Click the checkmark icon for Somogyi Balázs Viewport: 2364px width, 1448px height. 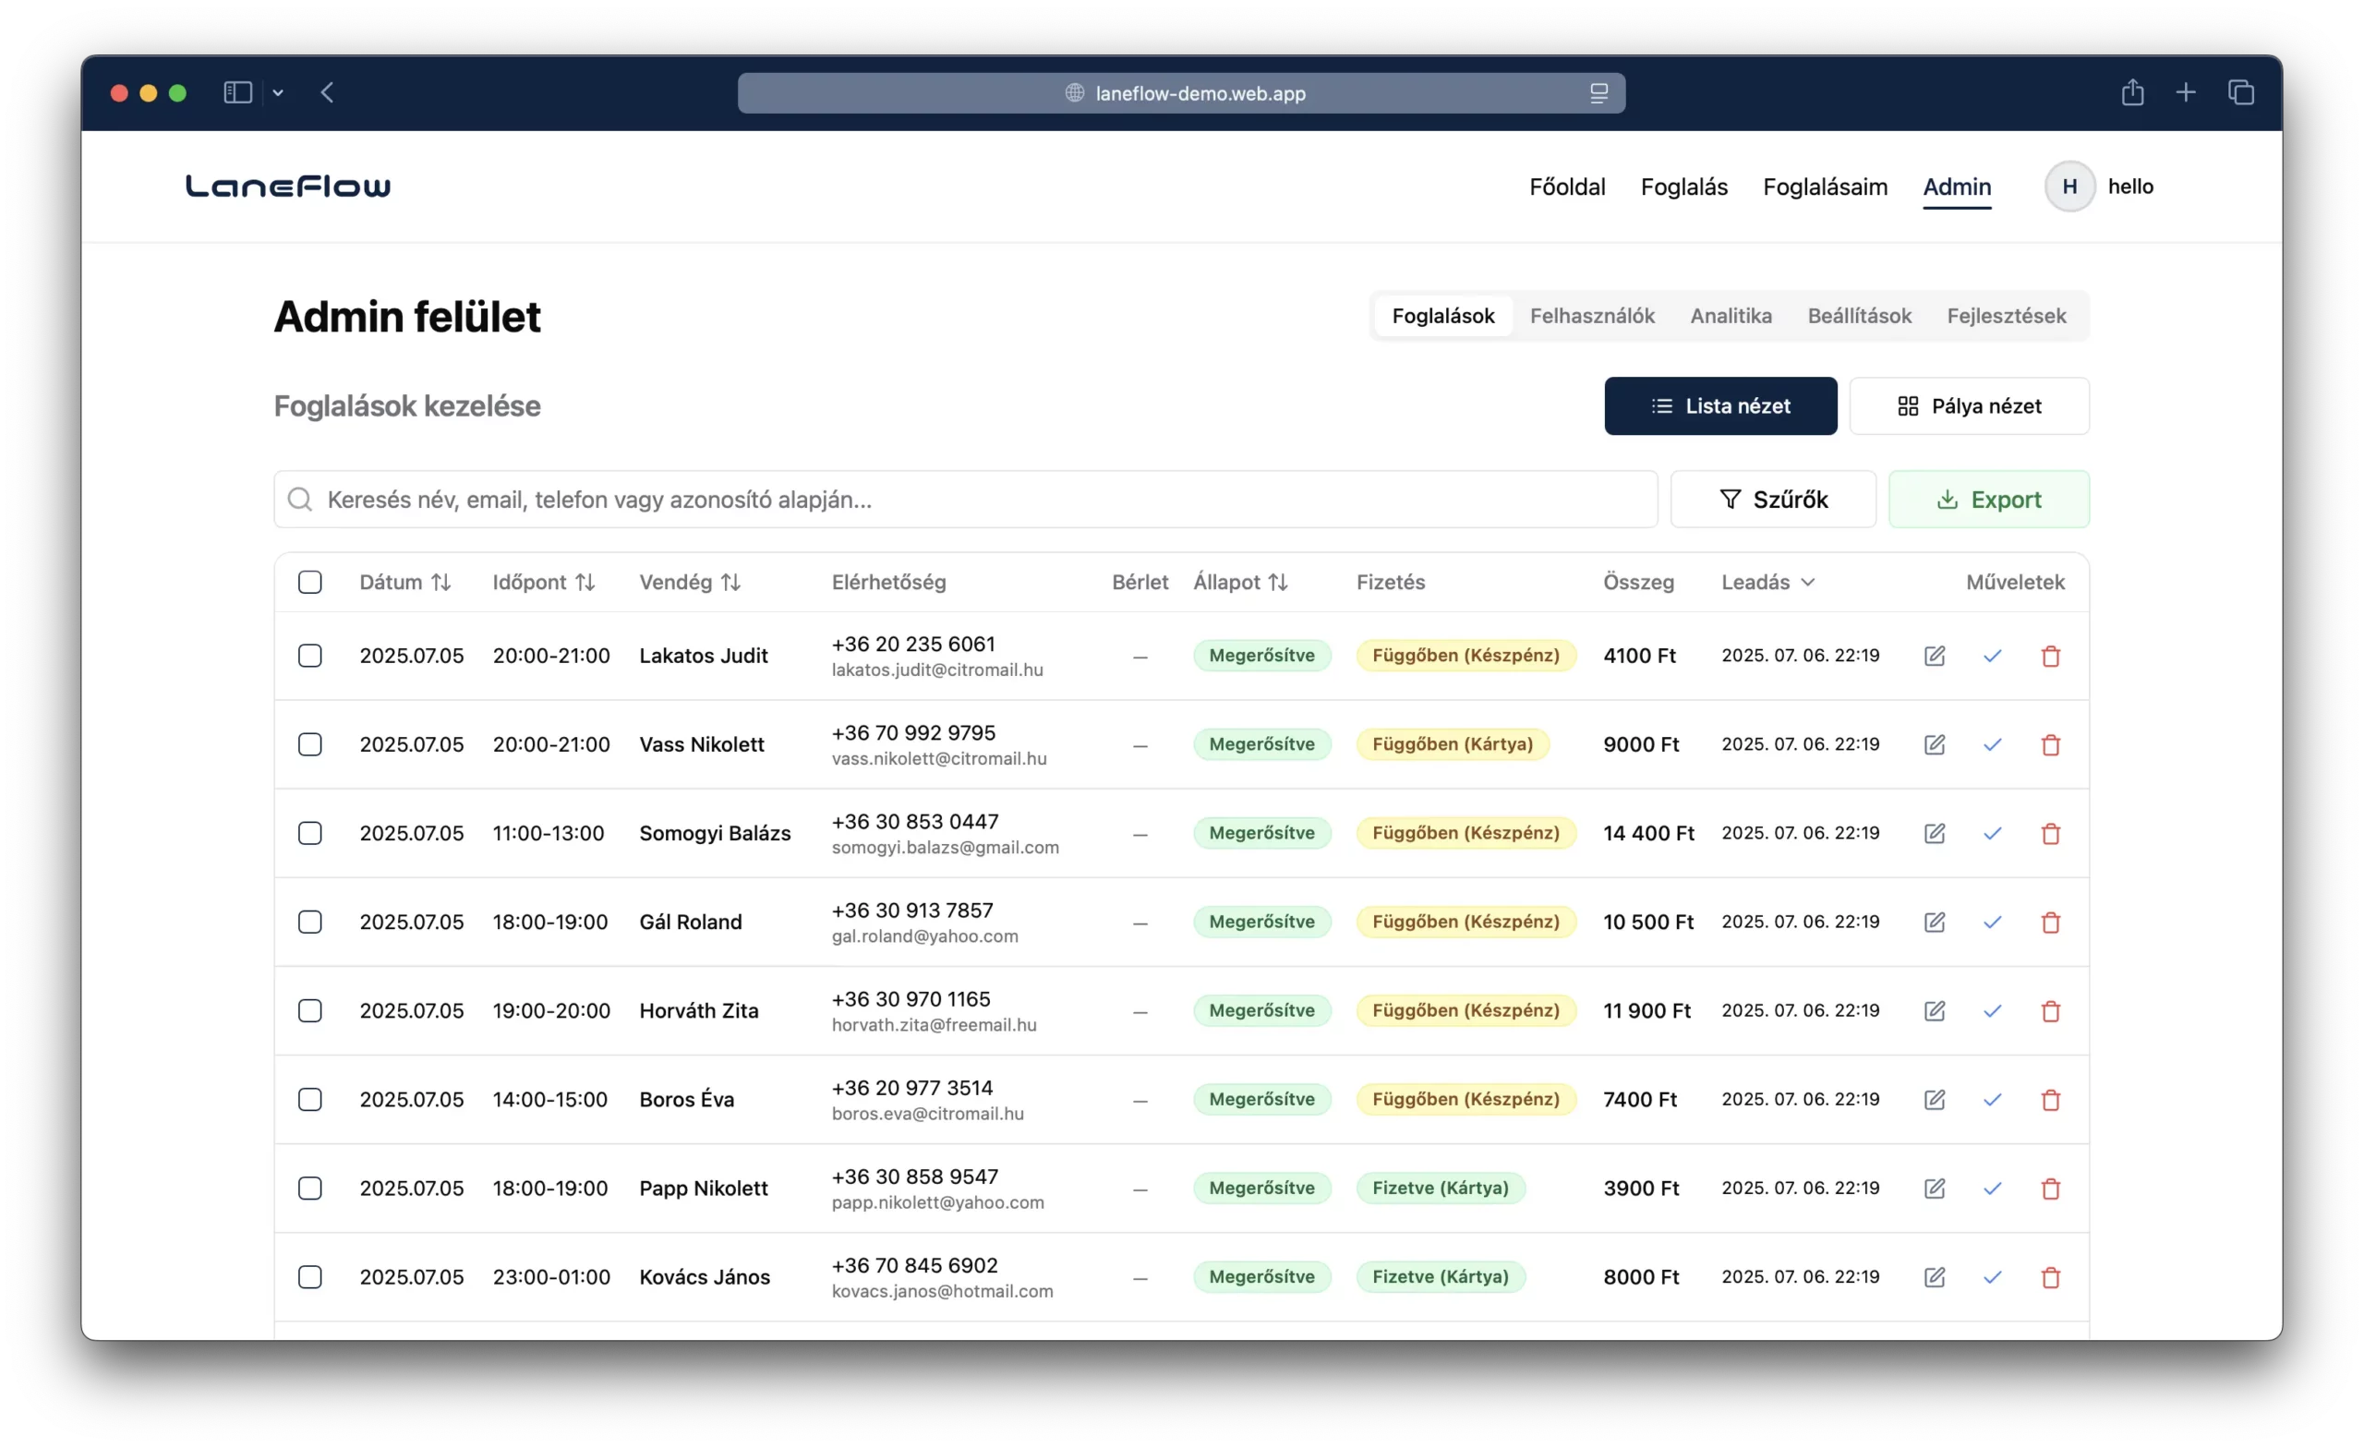(1992, 834)
